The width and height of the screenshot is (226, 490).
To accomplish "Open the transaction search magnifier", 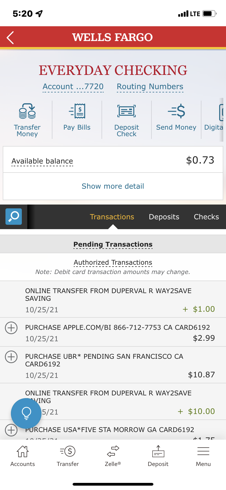I will click(x=14, y=217).
